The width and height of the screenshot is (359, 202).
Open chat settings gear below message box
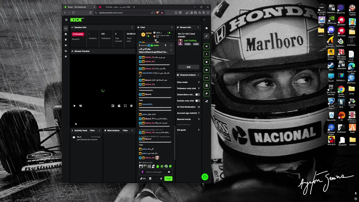point(161,178)
